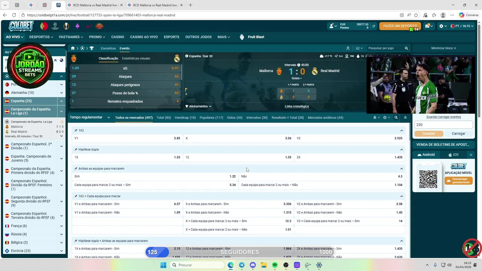The height and width of the screenshot is (271, 482).
Task: Favorite Campeonato da Espanha La Liga star
Action: pos(62,122)
